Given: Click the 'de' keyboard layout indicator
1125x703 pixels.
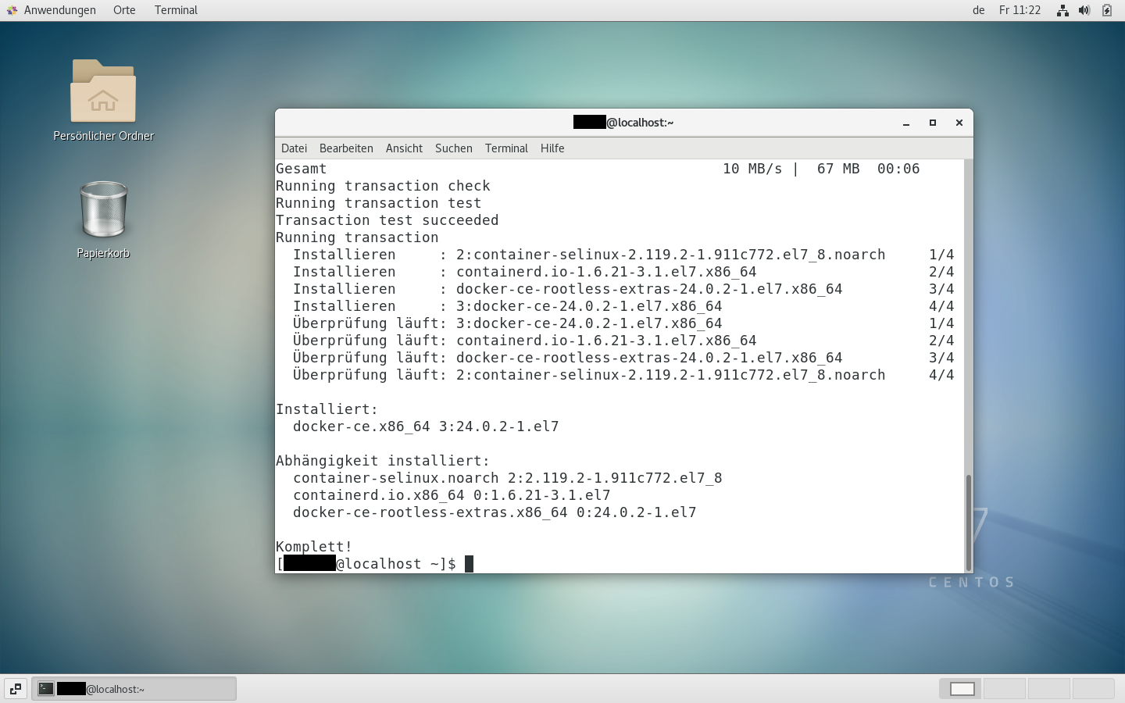Looking at the screenshot, I should click(978, 10).
